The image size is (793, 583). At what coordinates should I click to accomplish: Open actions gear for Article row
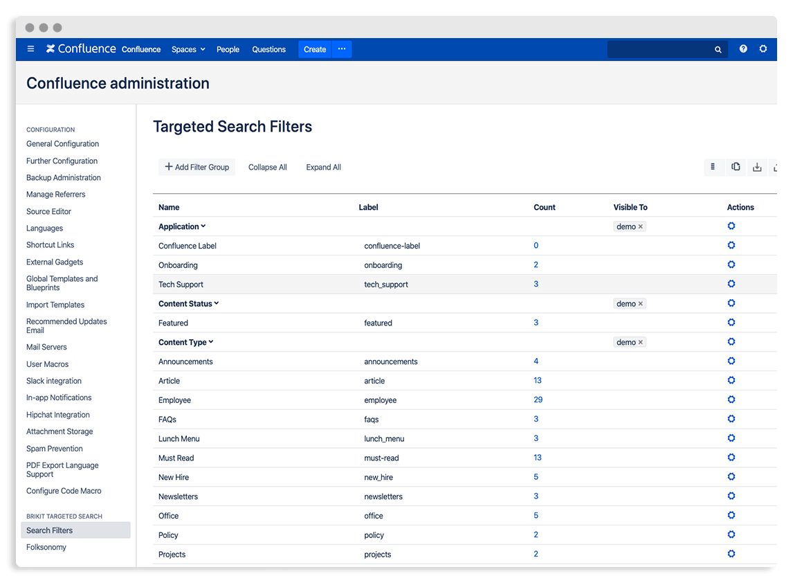click(731, 380)
